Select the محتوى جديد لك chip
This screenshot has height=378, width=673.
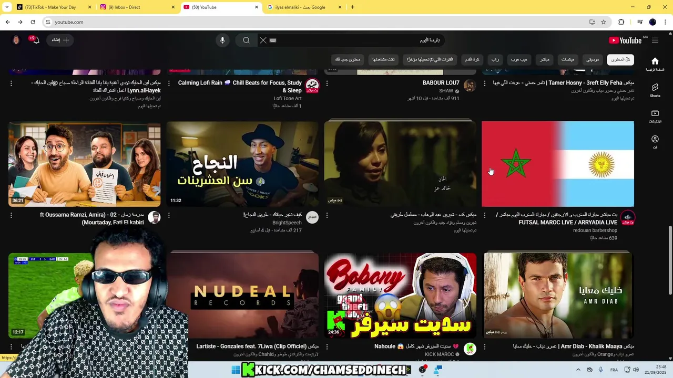click(x=348, y=59)
